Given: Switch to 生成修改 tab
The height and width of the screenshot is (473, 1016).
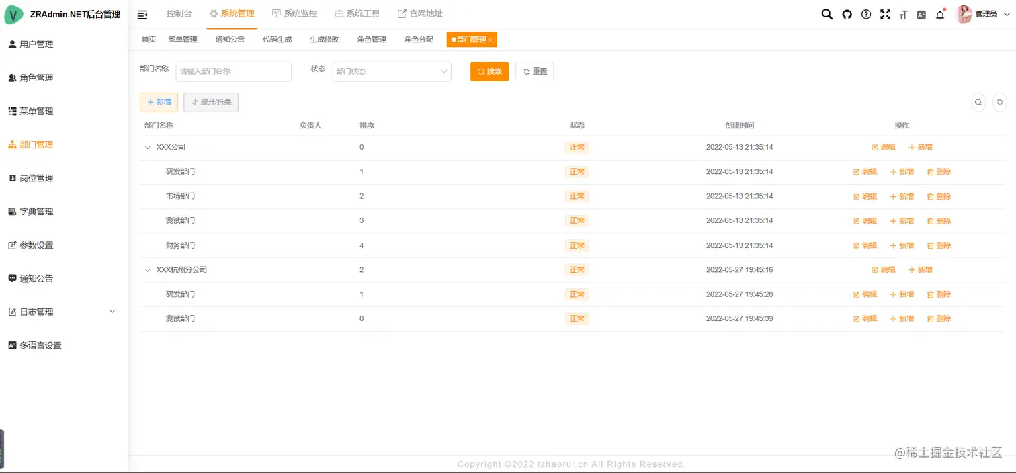Looking at the screenshot, I should coord(325,40).
